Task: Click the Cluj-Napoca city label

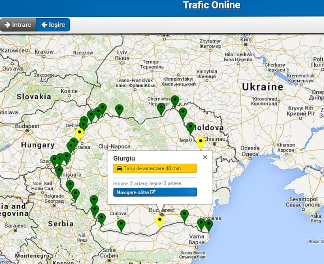Action: 114,146
